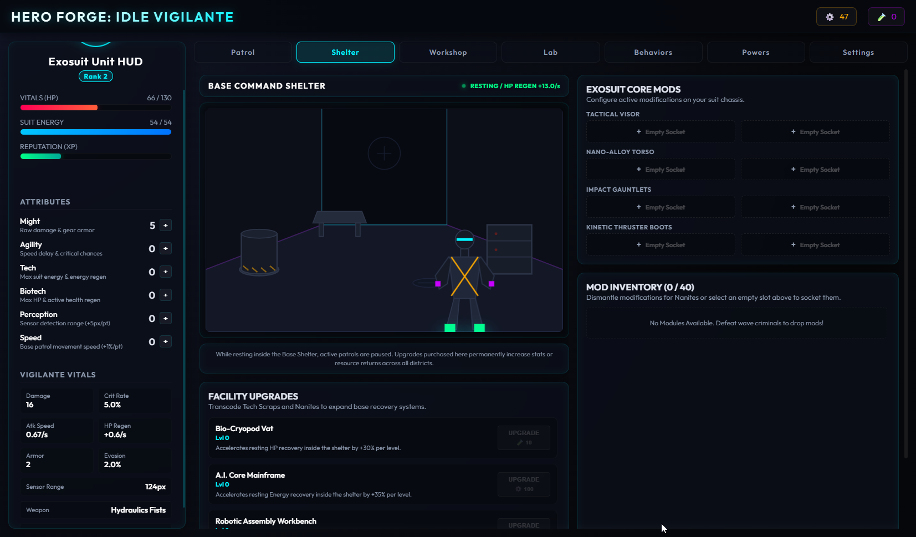The width and height of the screenshot is (916, 537).
Task: Add a point to Perception
Action: (165, 318)
